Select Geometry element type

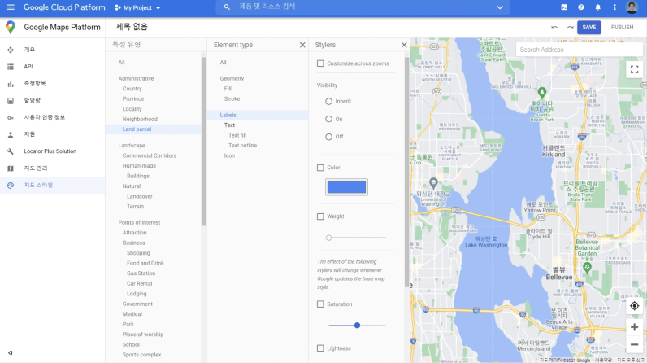click(x=232, y=78)
